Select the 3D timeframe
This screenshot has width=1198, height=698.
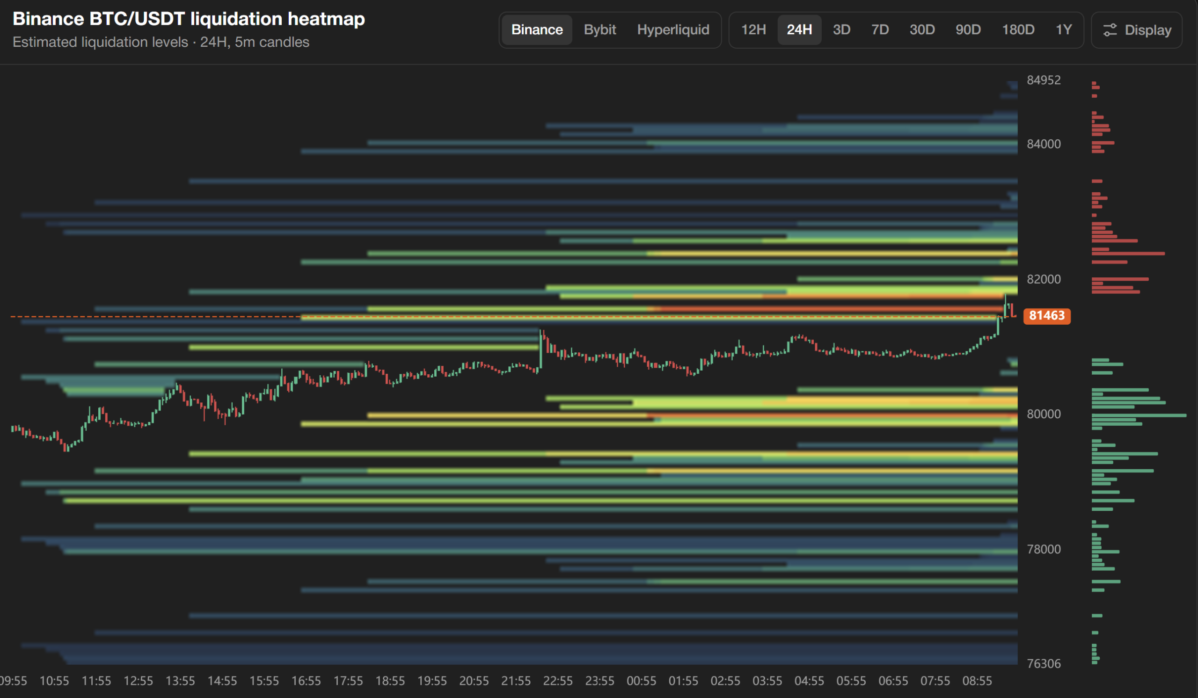tap(841, 29)
